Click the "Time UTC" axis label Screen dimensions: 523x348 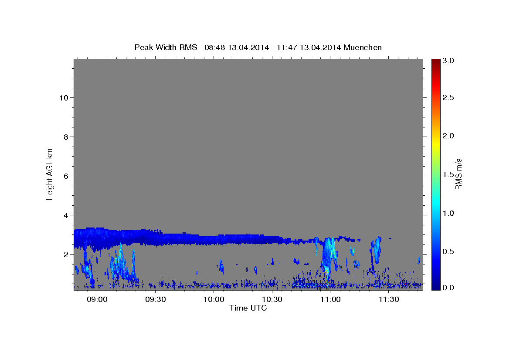pos(248,308)
